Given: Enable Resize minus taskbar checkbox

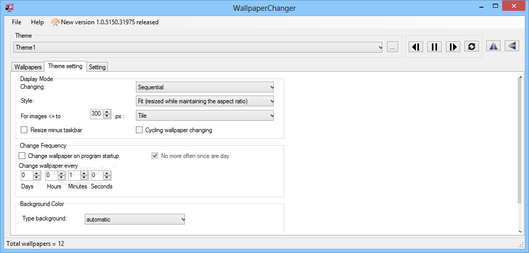Looking at the screenshot, I should point(24,130).
